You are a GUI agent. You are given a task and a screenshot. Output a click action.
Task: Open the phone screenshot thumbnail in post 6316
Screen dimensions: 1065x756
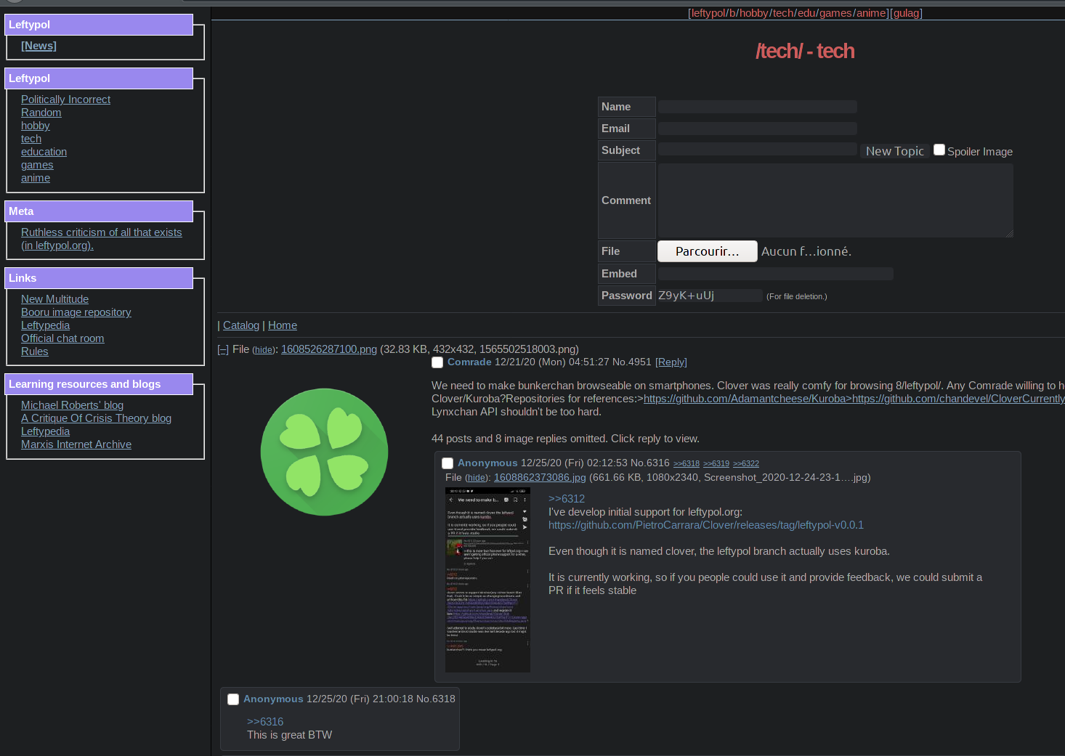coord(487,580)
